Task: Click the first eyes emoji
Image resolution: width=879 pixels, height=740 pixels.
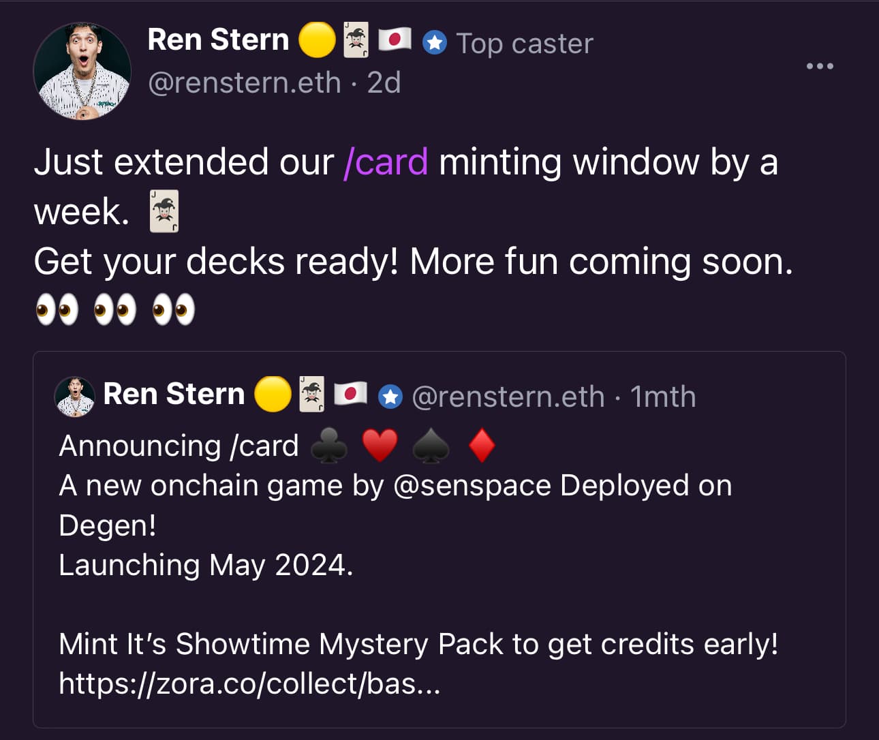Action: coord(57,310)
